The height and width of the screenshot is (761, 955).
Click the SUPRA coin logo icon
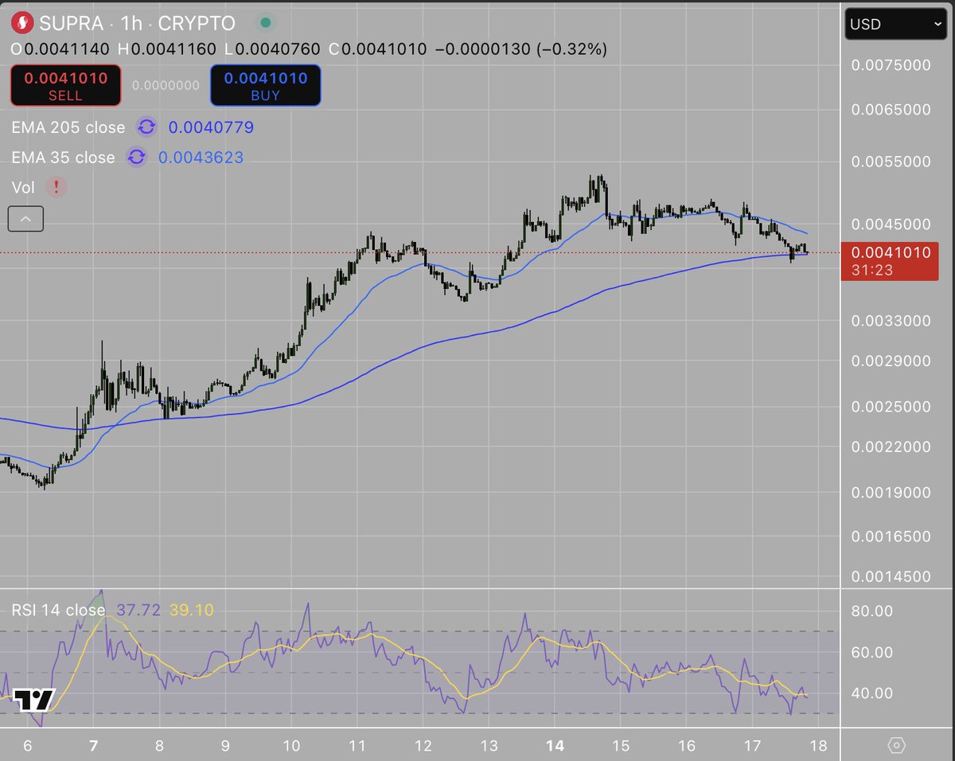click(x=23, y=23)
